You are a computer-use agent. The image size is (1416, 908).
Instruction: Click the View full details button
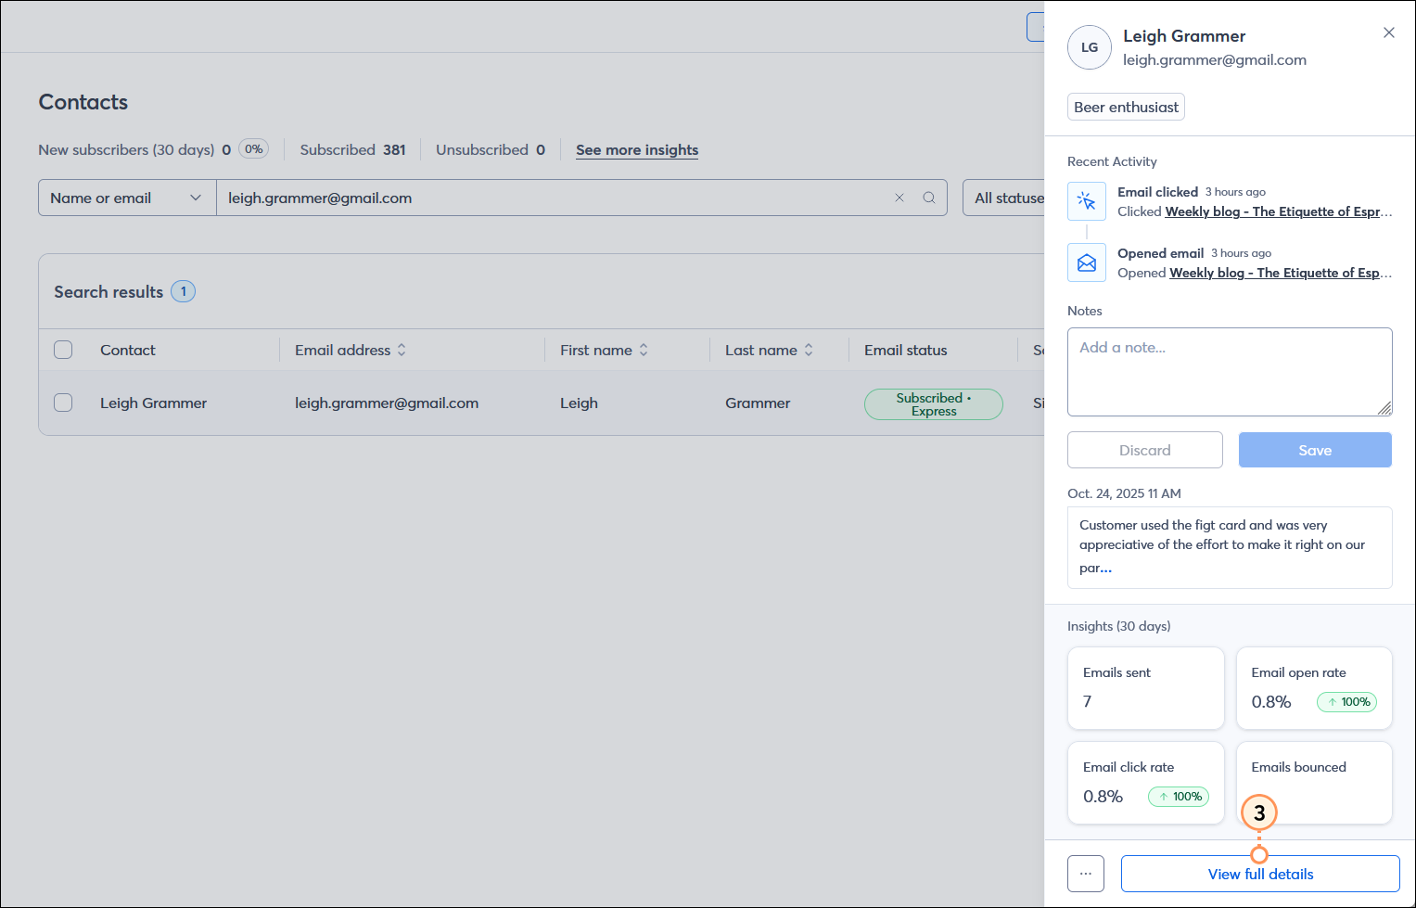point(1259,873)
